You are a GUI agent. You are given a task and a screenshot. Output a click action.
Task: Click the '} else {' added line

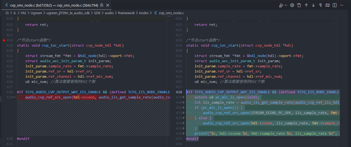[x=203, y=118]
